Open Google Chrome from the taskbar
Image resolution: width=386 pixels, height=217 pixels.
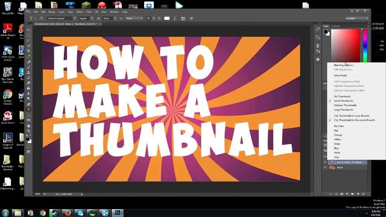click(43, 213)
